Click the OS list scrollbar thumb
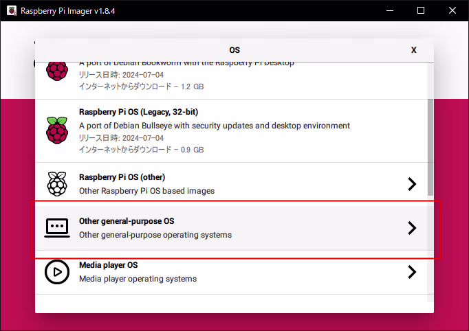 430,147
